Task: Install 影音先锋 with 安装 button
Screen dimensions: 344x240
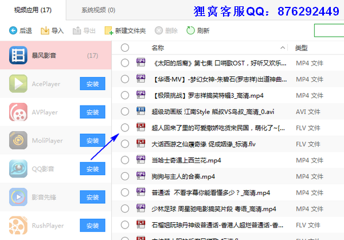Action: point(92,197)
